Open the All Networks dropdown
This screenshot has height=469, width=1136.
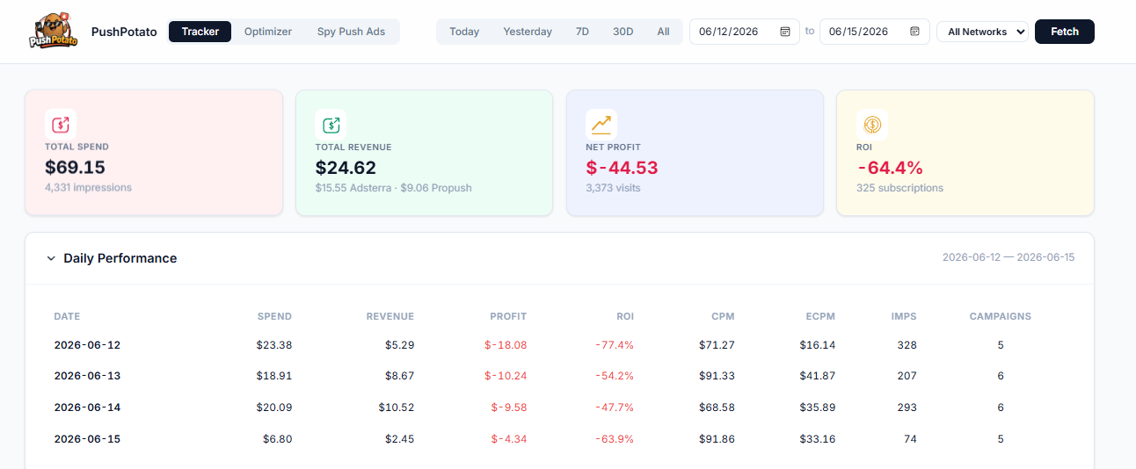click(982, 32)
